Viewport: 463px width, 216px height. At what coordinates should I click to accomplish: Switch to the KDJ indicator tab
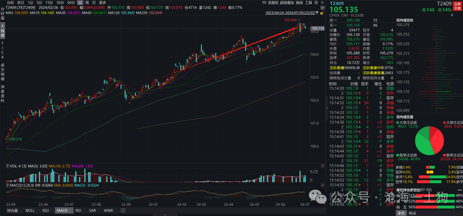[x=45, y=210]
